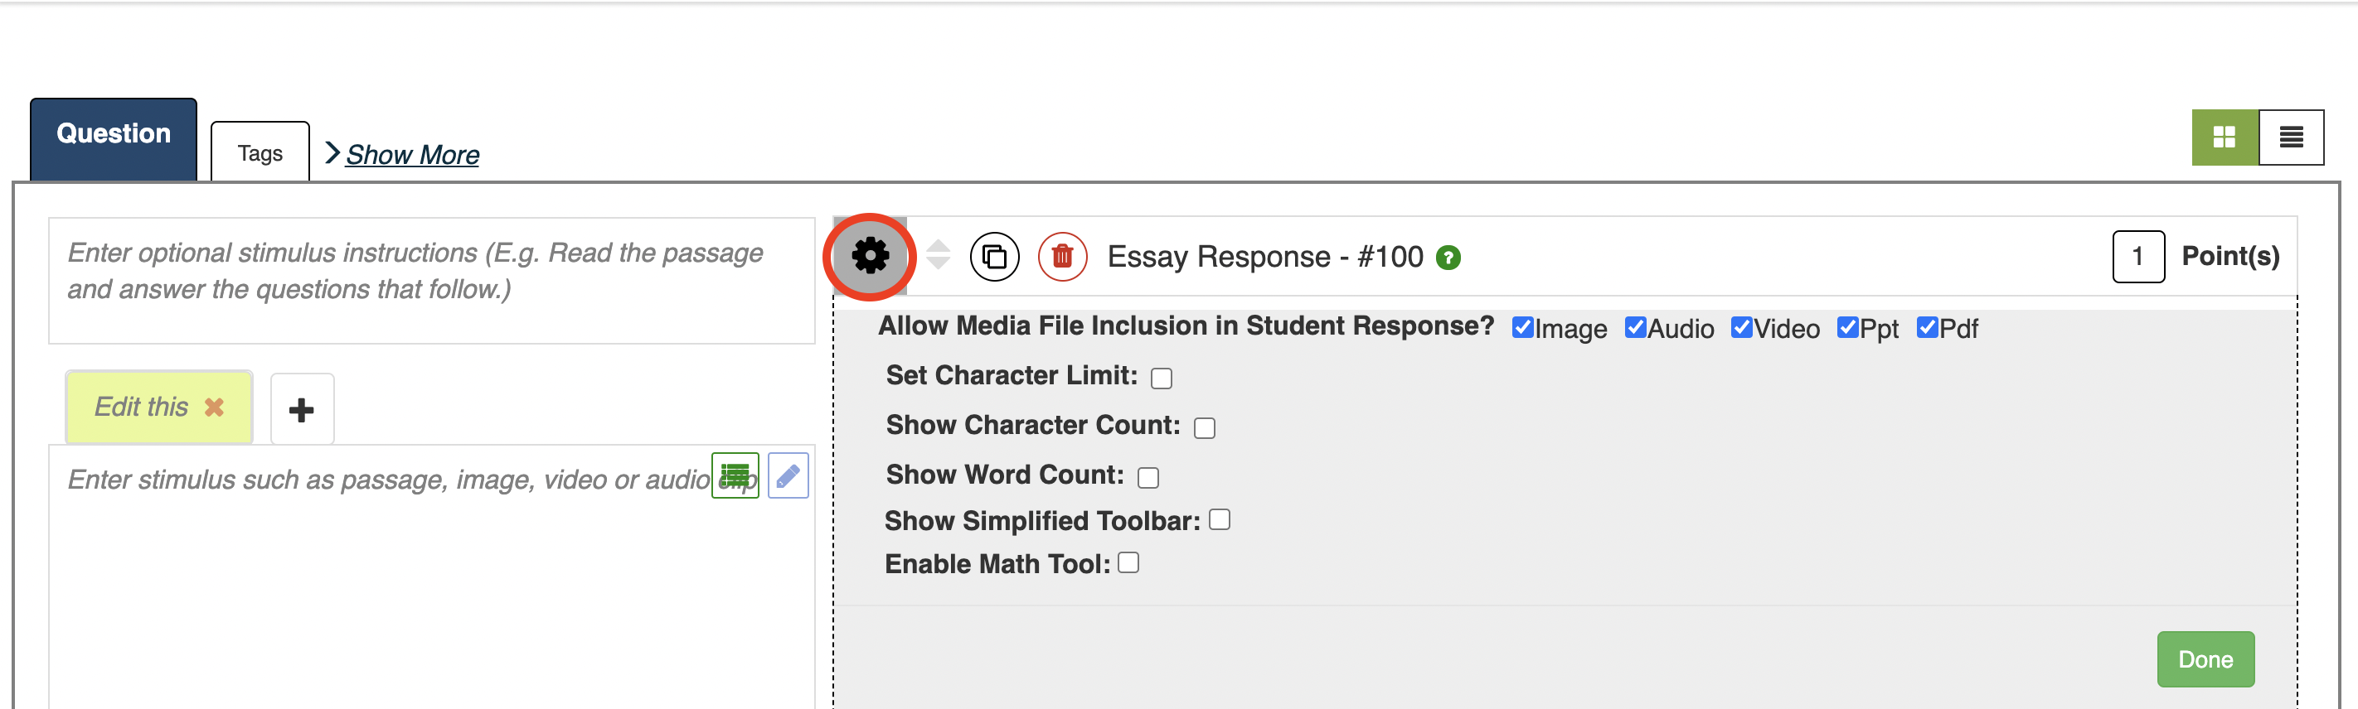Uncheck the Video media checkbox
The image size is (2358, 709).
coord(1741,327)
